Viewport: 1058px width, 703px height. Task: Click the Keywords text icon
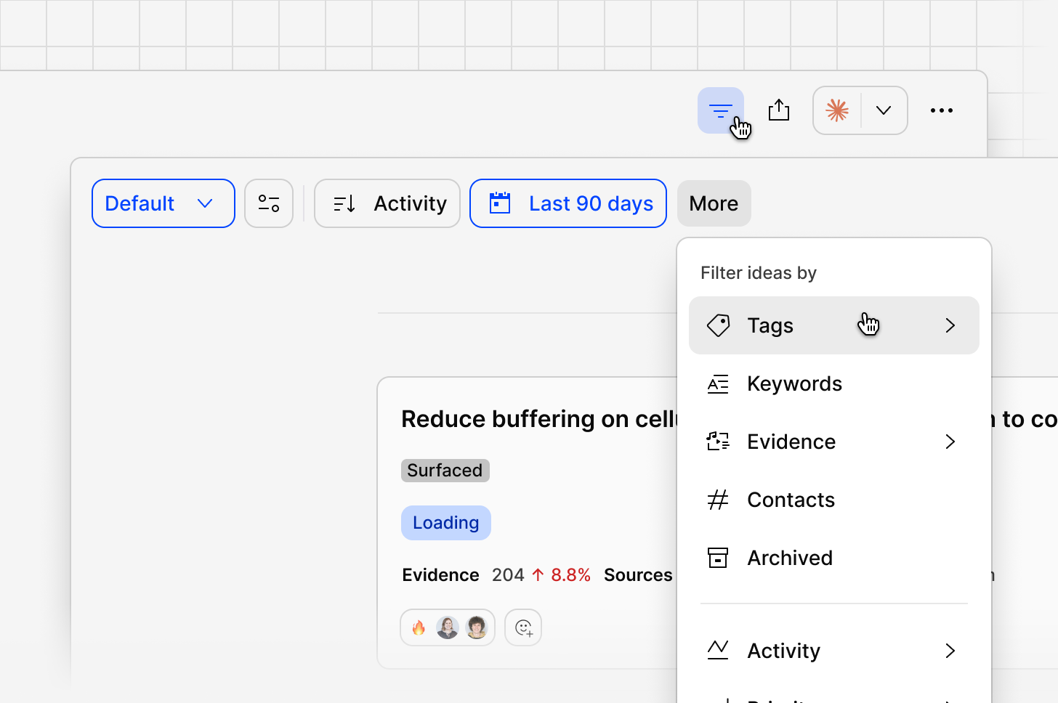tap(718, 383)
